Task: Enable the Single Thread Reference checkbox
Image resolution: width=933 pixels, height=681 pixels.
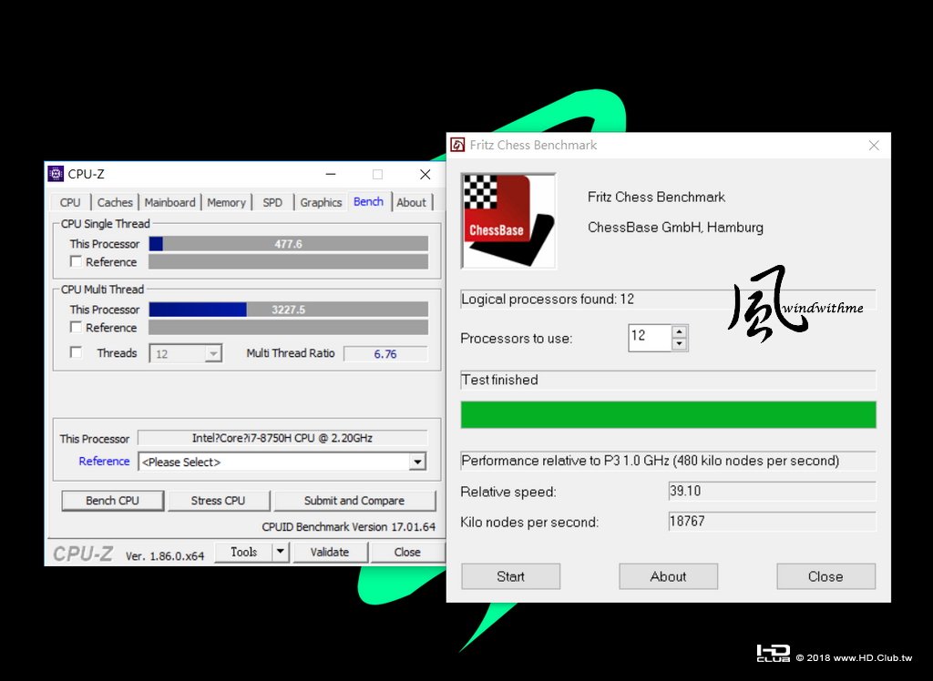Action: [77, 261]
